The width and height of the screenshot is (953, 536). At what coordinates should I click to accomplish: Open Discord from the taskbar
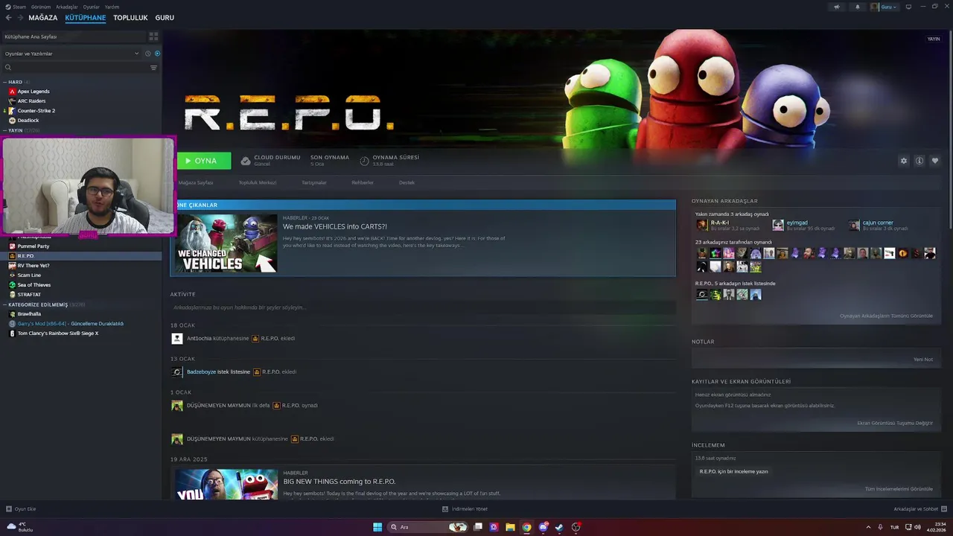pos(544,527)
